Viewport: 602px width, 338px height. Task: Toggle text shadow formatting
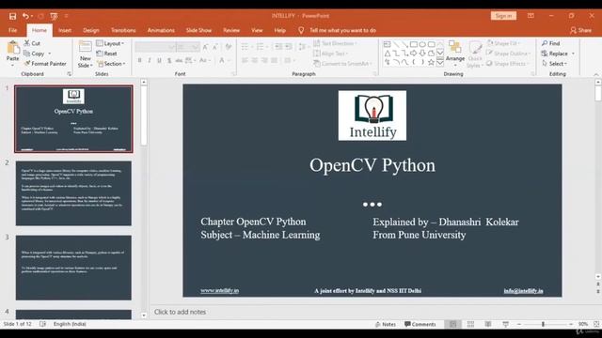coord(169,60)
